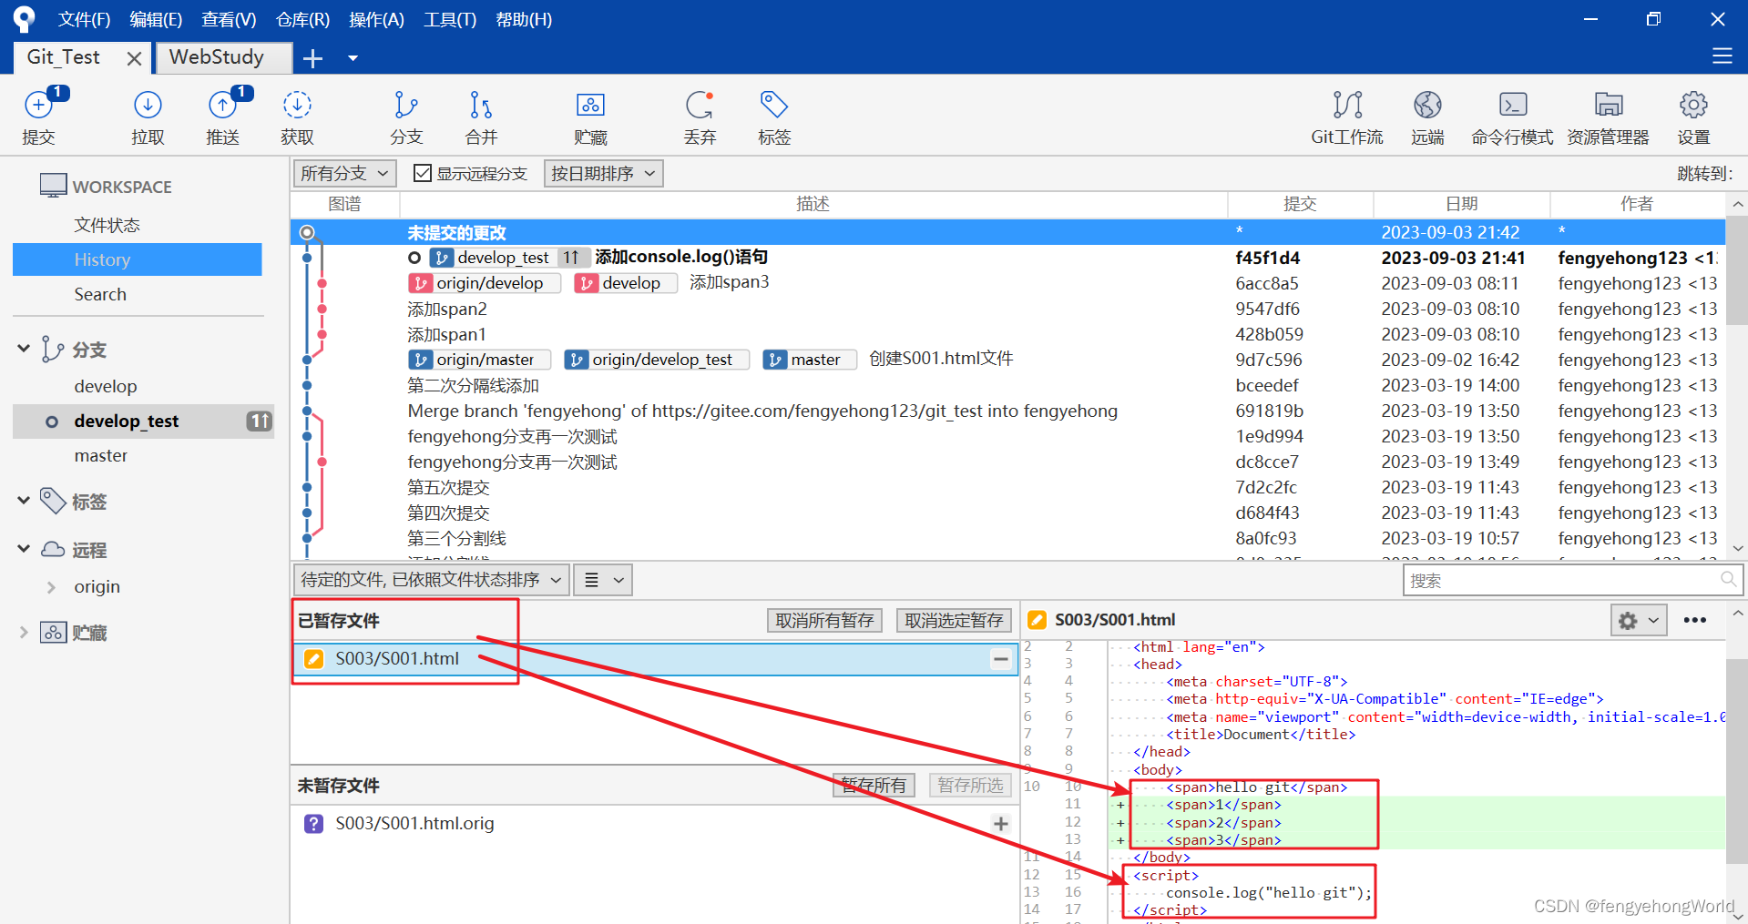The image size is (1748, 924).
Task: Open the diff settings gear dropdown
Action: click(x=1639, y=620)
